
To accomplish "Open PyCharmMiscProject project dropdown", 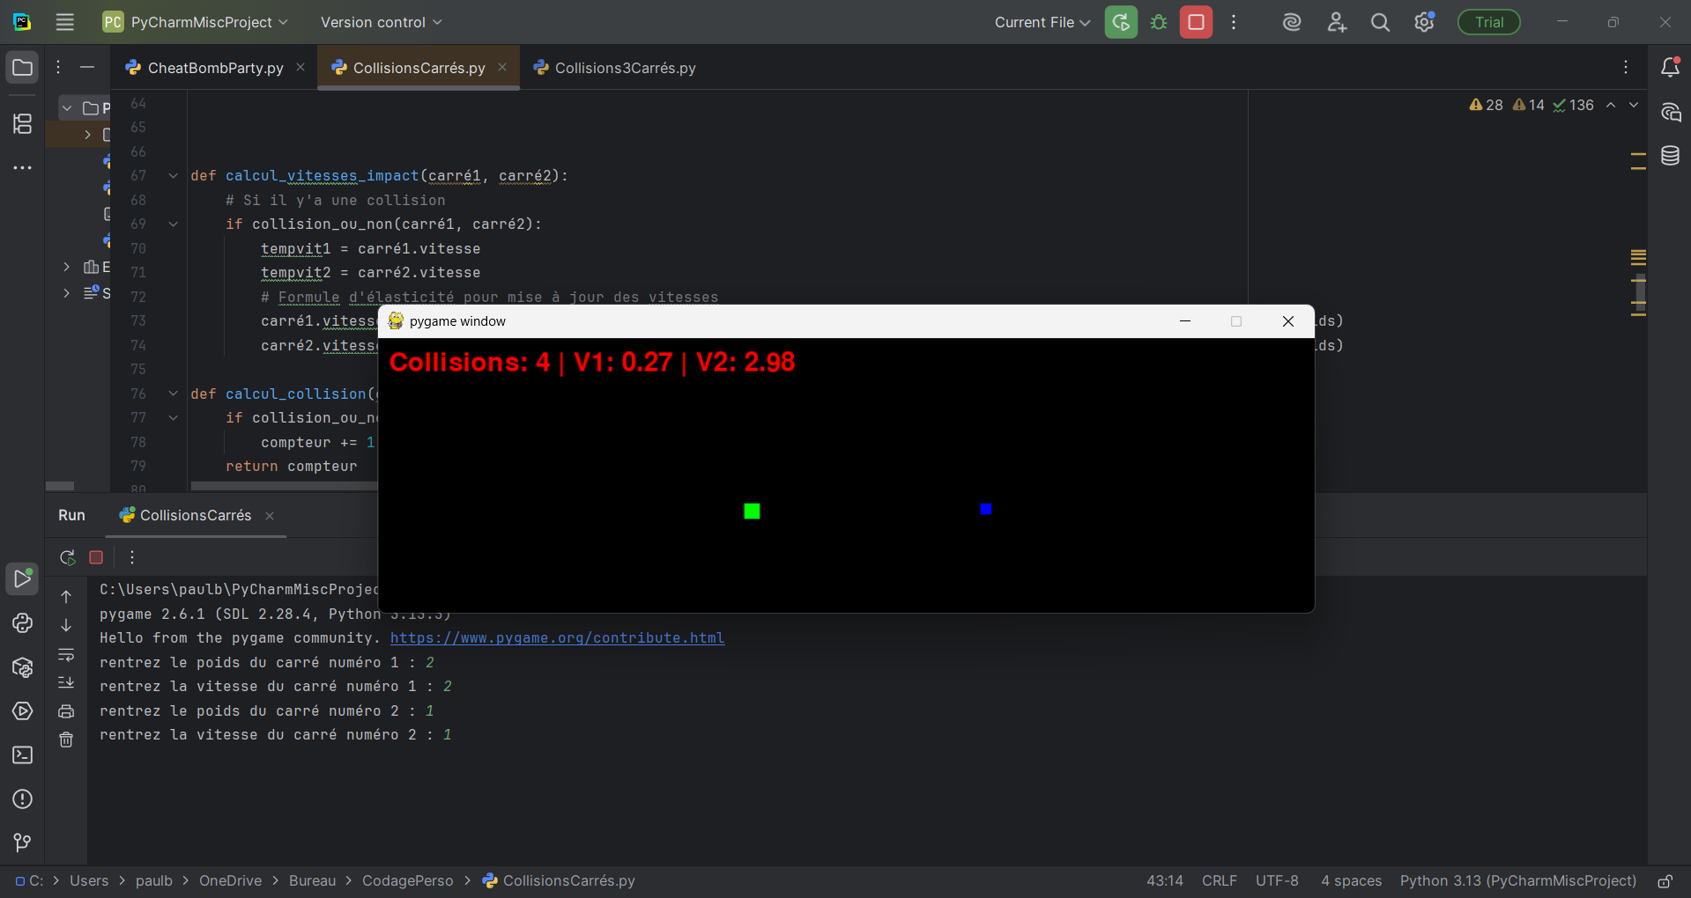I will (x=195, y=22).
